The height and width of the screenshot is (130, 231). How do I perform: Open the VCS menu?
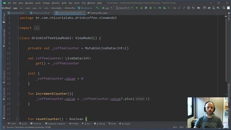pos(83,3)
